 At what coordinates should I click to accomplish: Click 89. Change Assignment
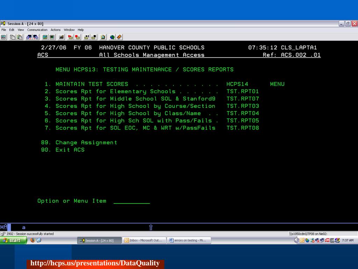click(79, 143)
